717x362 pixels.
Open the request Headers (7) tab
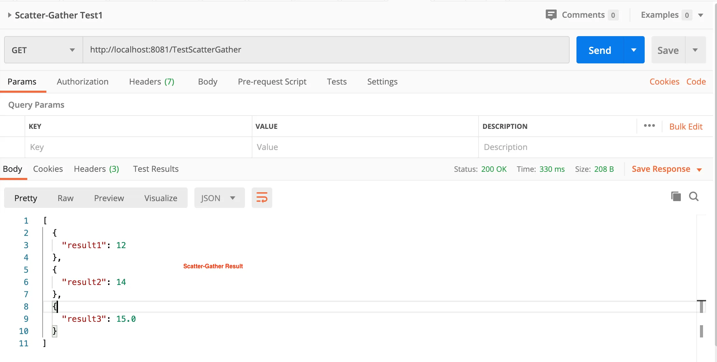151,82
